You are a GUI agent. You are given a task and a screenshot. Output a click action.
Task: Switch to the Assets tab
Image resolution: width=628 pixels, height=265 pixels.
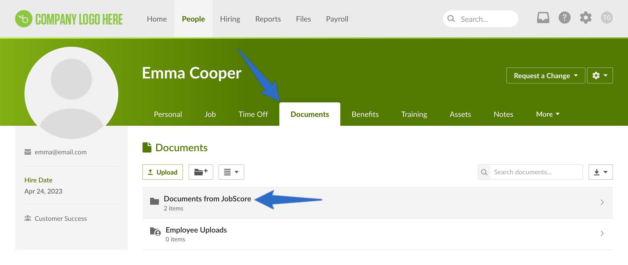pos(460,114)
